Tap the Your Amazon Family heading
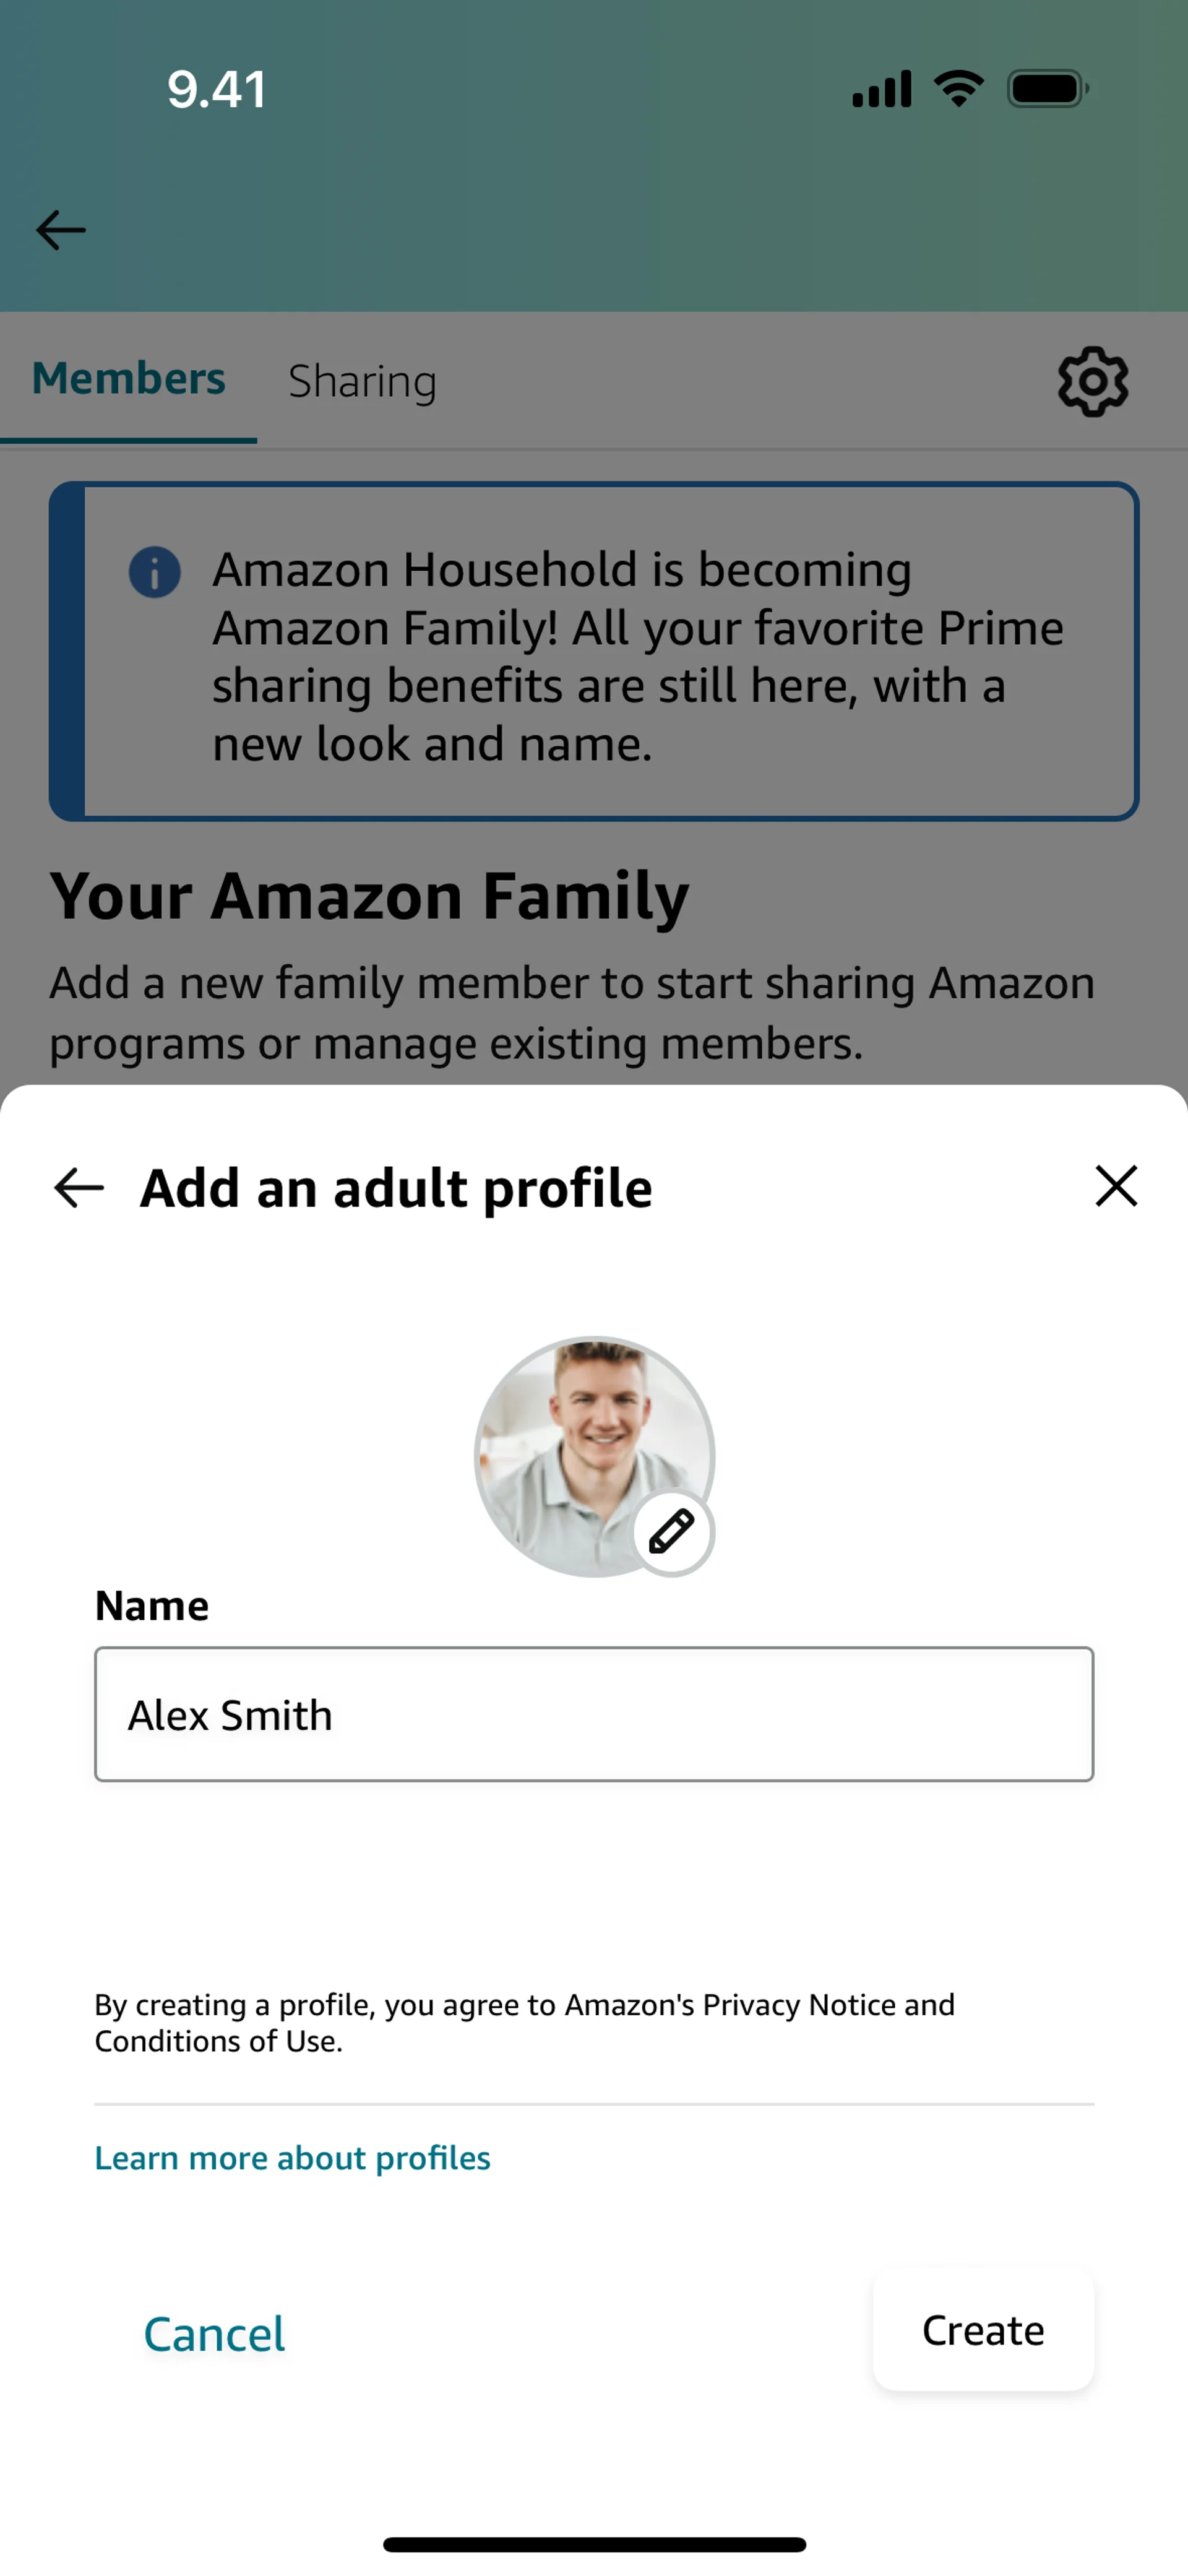The width and height of the screenshot is (1188, 2576). tap(369, 896)
